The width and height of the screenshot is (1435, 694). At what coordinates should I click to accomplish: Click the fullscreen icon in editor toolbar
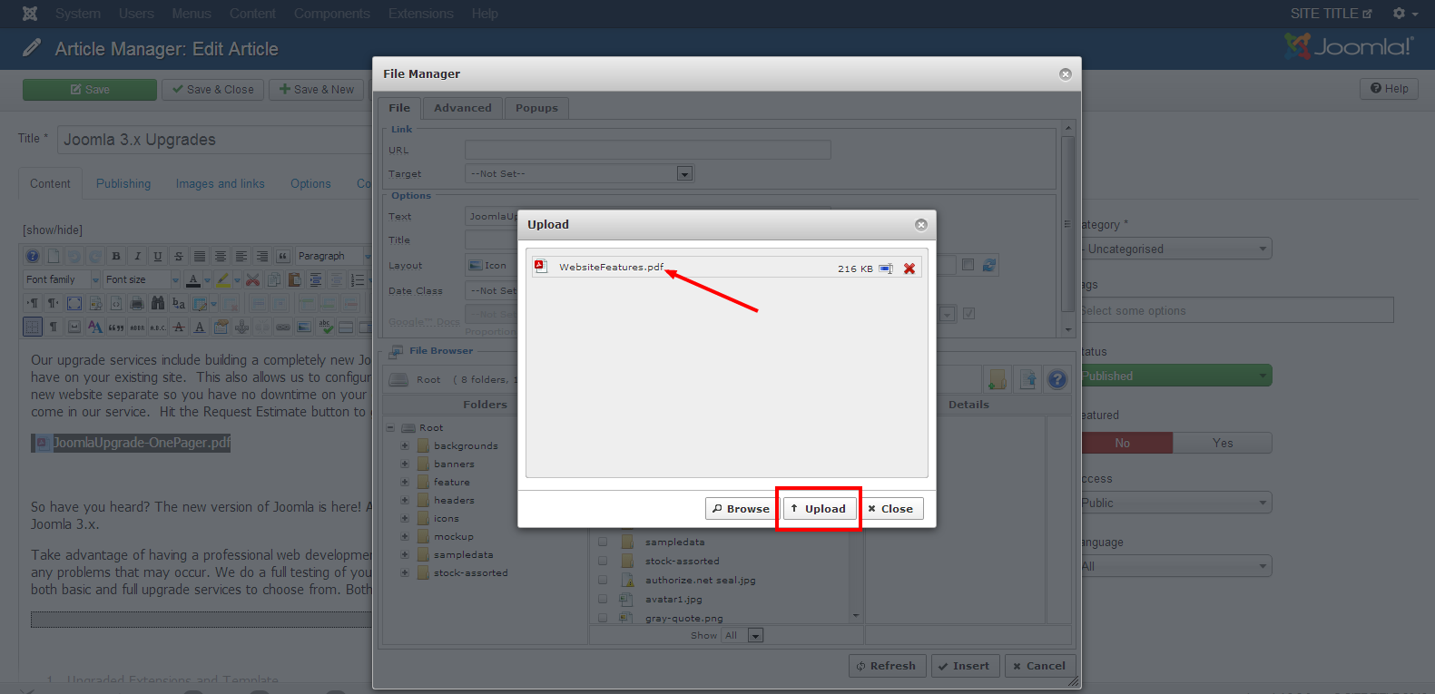coord(74,303)
